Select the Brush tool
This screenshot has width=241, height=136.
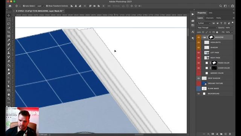(x=9, y=49)
